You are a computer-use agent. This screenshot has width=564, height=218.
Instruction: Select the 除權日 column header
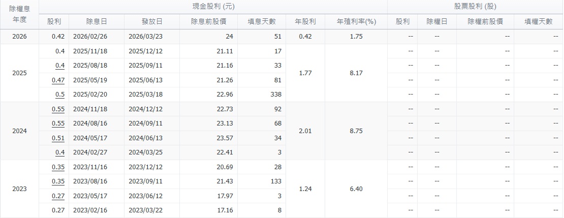tap(436, 21)
